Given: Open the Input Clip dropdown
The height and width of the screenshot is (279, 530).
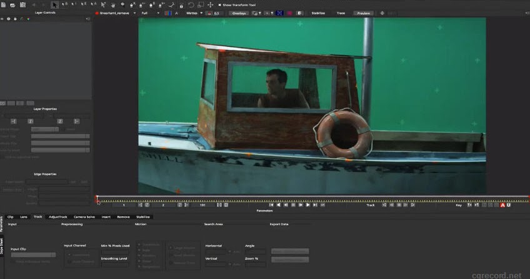Looking at the screenshot, I should (x=33, y=255).
